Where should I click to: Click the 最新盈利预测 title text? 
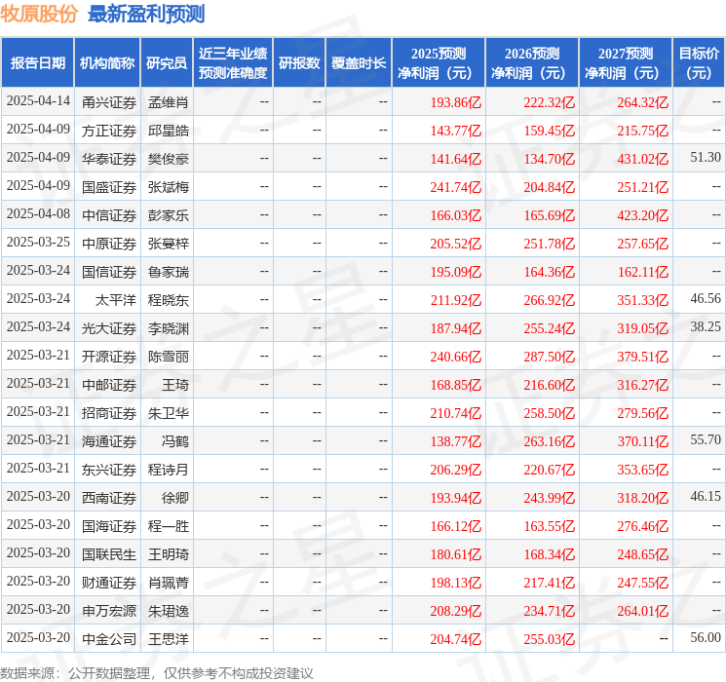pos(146,14)
